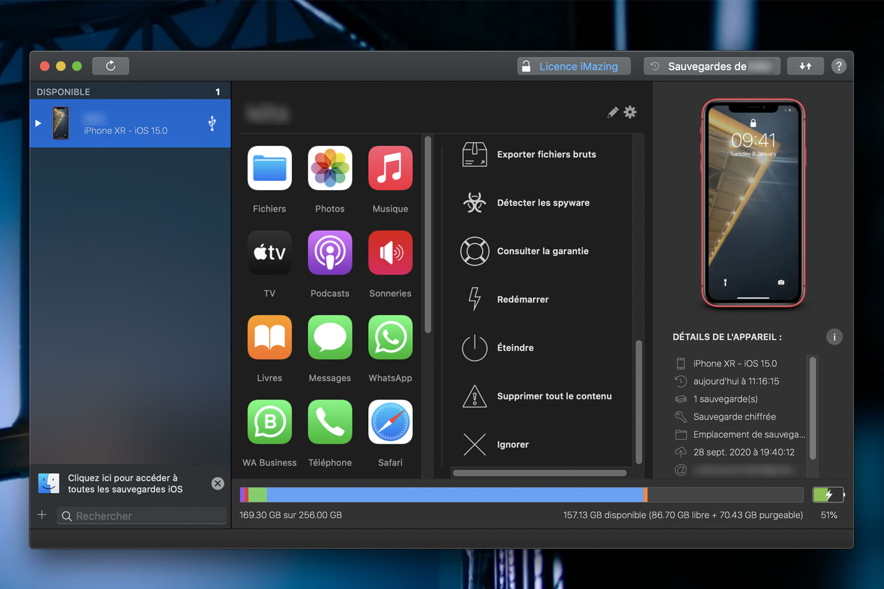Viewport: 884px width, 589px height.
Task: Open device options gear icon
Action: pos(630,112)
